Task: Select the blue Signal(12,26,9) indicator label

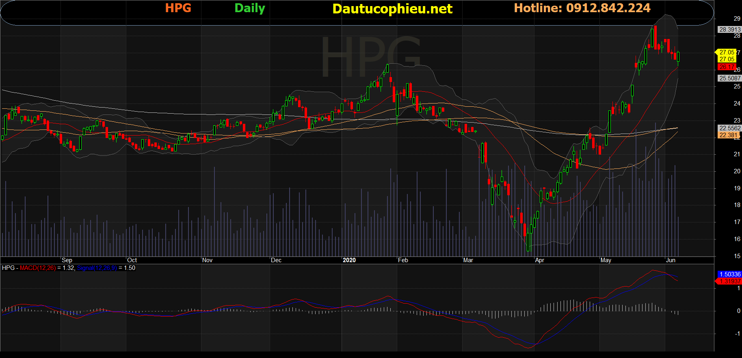Action: coord(97,268)
